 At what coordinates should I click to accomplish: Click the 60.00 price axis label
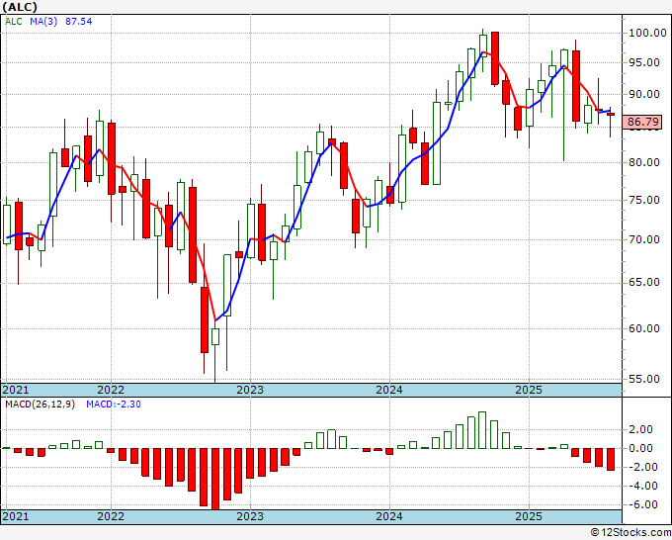coord(644,328)
